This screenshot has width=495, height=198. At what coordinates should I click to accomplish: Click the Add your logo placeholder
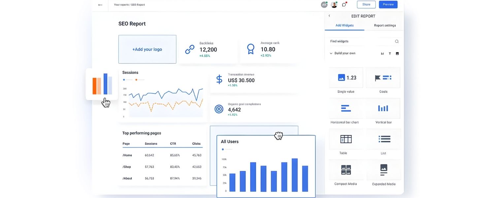[147, 49]
